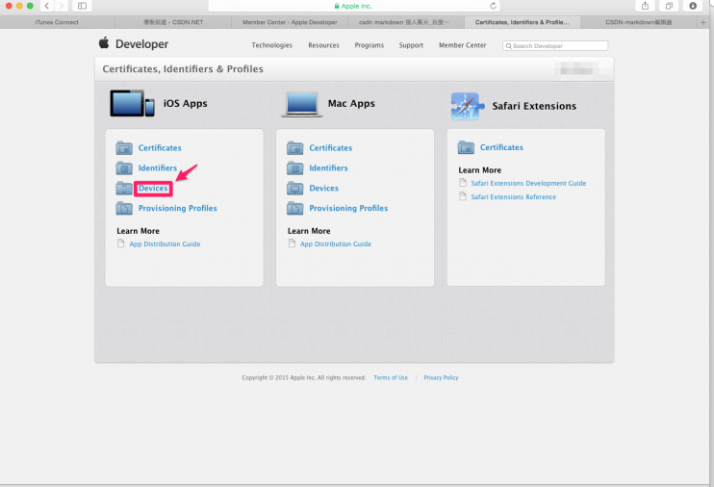Click document icon beside Safari Extensions Development Guide
This screenshot has width=714, height=487.
tap(463, 183)
